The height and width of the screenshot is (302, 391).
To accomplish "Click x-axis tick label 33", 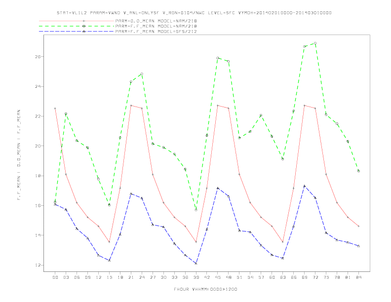I will coord(174,277).
